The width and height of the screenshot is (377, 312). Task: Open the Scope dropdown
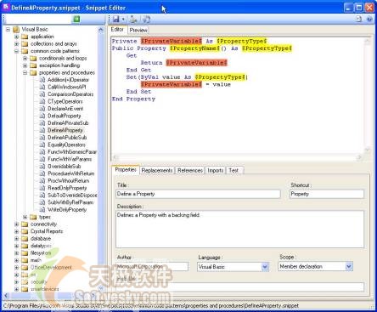pos(349,266)
